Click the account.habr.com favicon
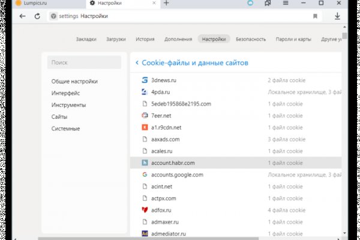The height and width of the screenshot is (240, 360). click(x=144, y=163)
